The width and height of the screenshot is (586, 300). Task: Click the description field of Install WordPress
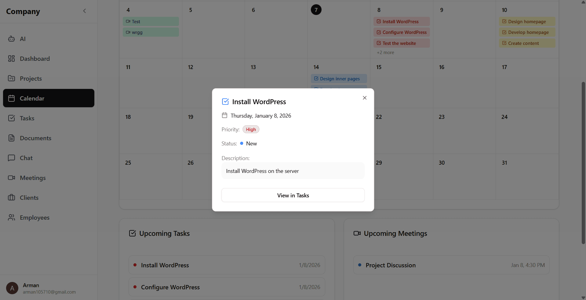(x=293, y=171)
